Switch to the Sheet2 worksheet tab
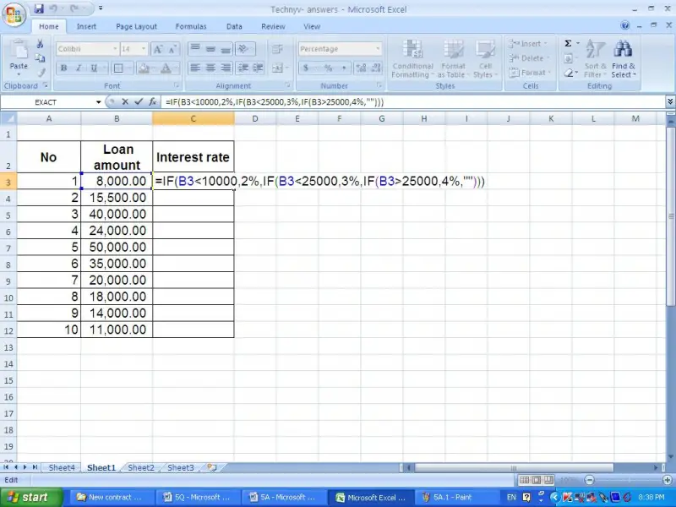The width and height of the screenshot is (676, 507). point(140,467)
